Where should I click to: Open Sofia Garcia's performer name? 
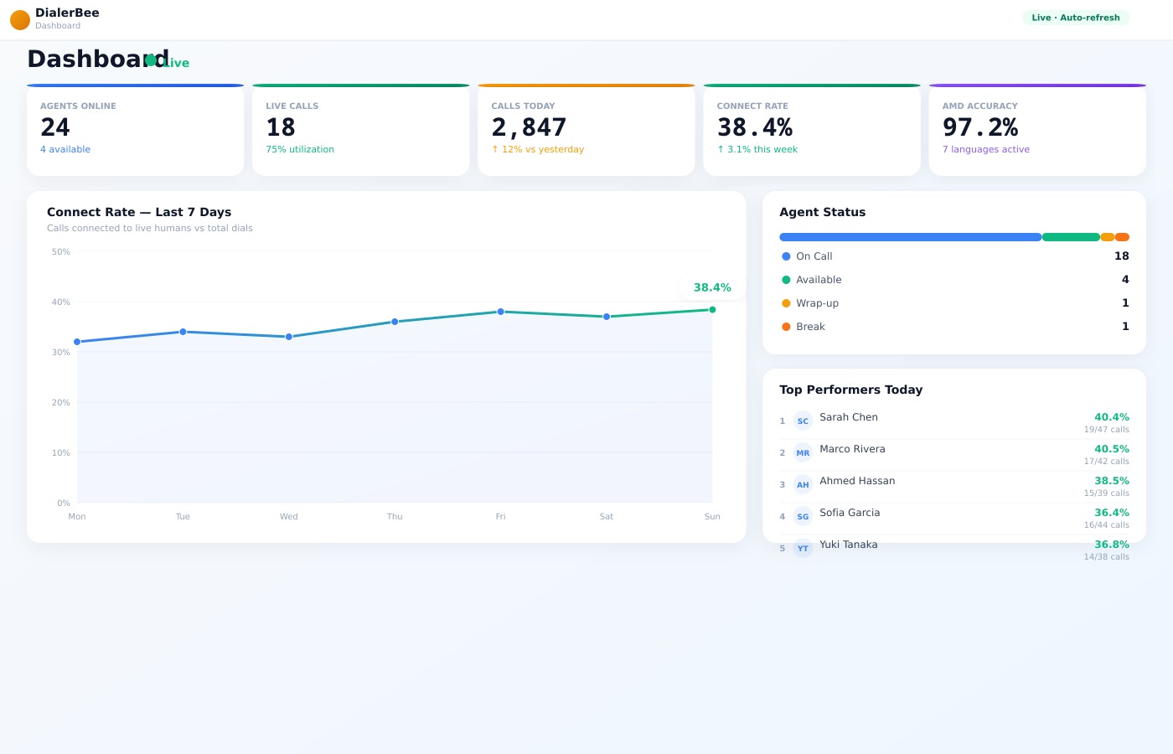[850, 513]
